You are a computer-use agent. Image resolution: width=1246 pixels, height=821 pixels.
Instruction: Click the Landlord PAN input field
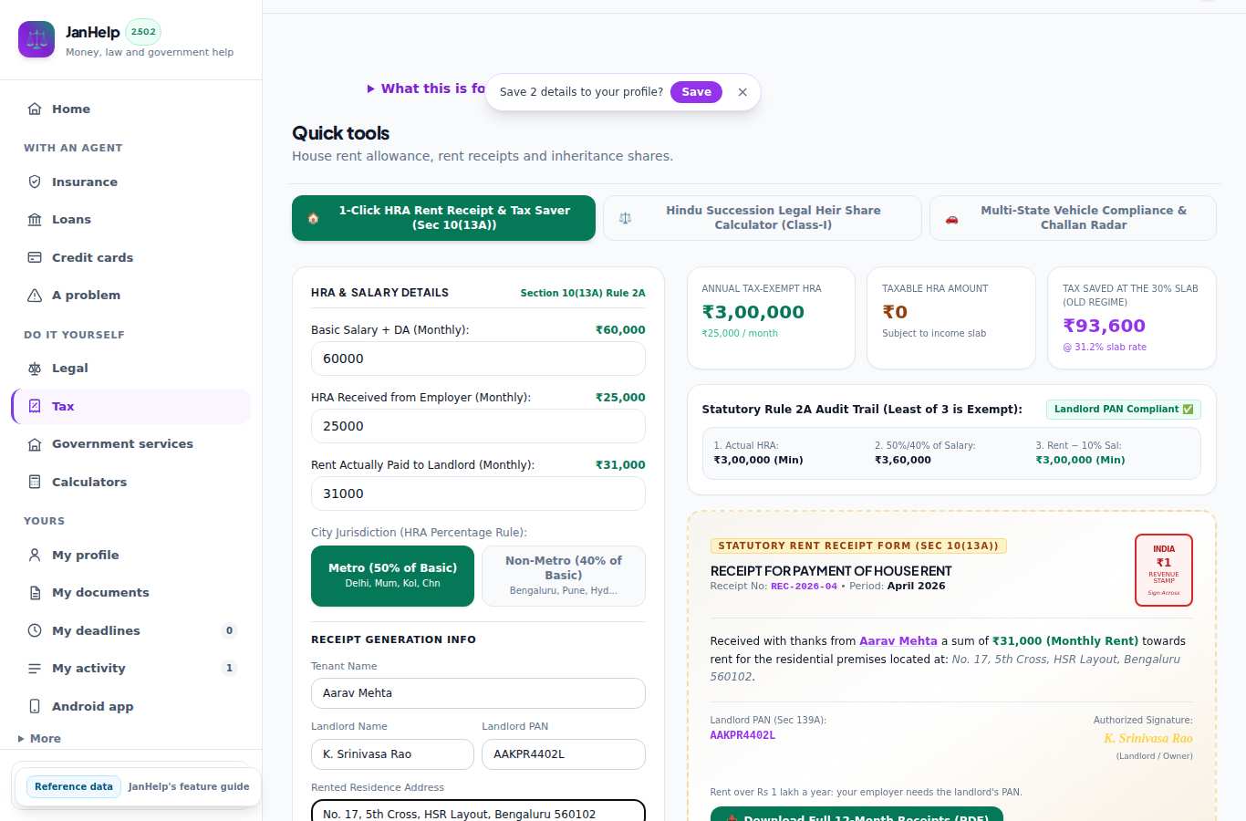tap(563, 754)
